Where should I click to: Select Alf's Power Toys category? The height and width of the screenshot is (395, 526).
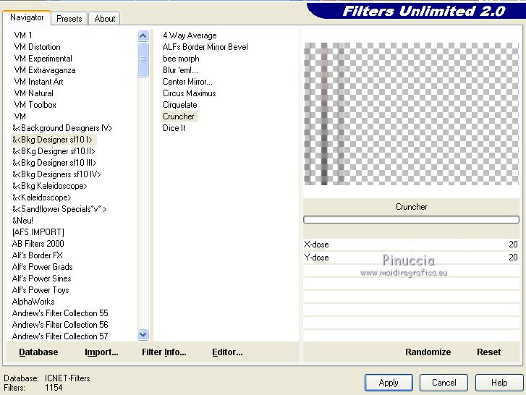click(41, 290)
